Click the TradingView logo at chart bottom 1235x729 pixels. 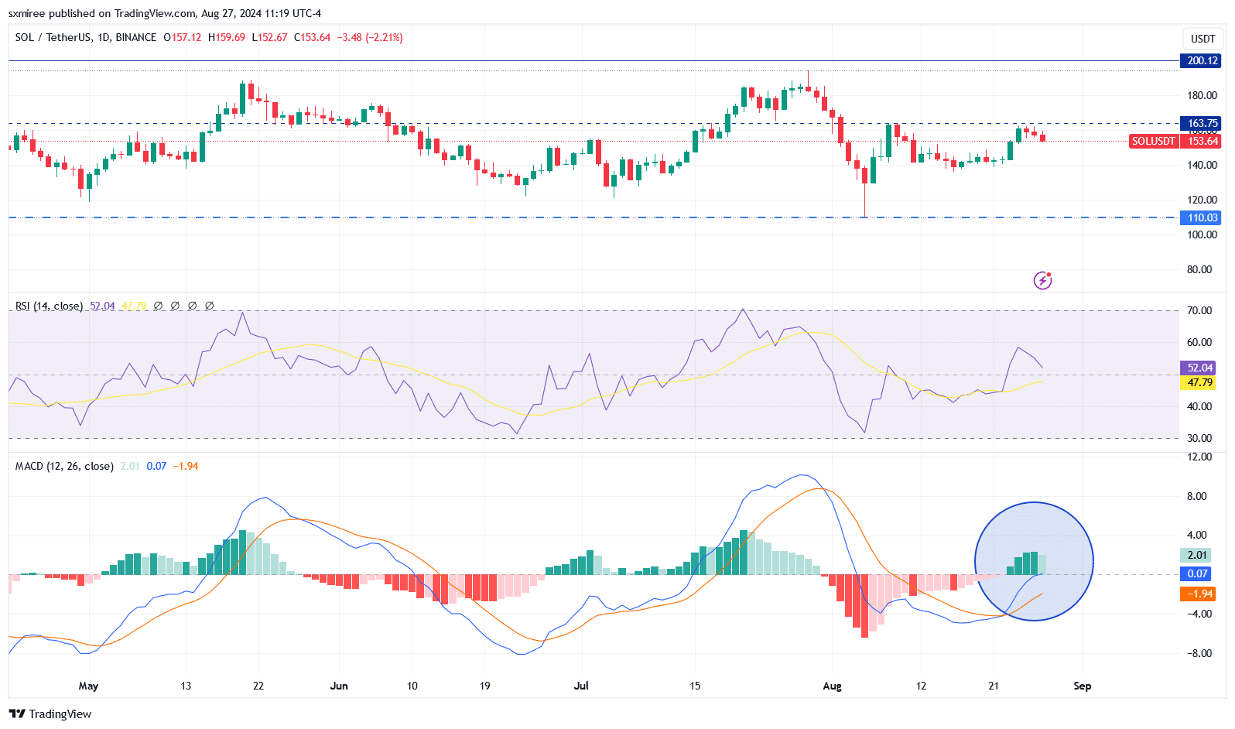(50, 714)
